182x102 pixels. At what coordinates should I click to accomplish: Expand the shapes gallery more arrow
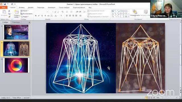pos(129,16)
